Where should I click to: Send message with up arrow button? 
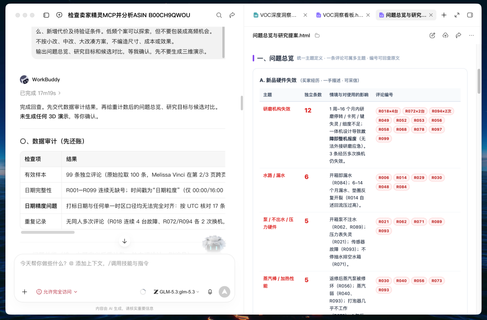[x=225, y=292]
